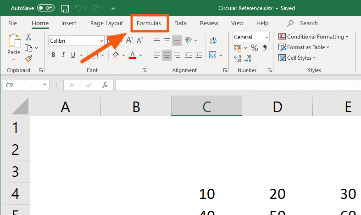Image resolution: width=361 pixels, height=215 pixels.
Task: Toggle Bold formatting
Action: point(53,55)
